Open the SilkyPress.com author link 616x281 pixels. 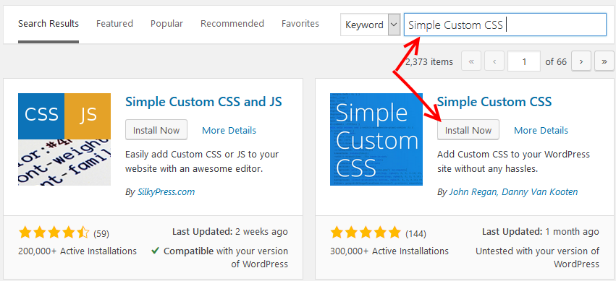click(166, 192)
